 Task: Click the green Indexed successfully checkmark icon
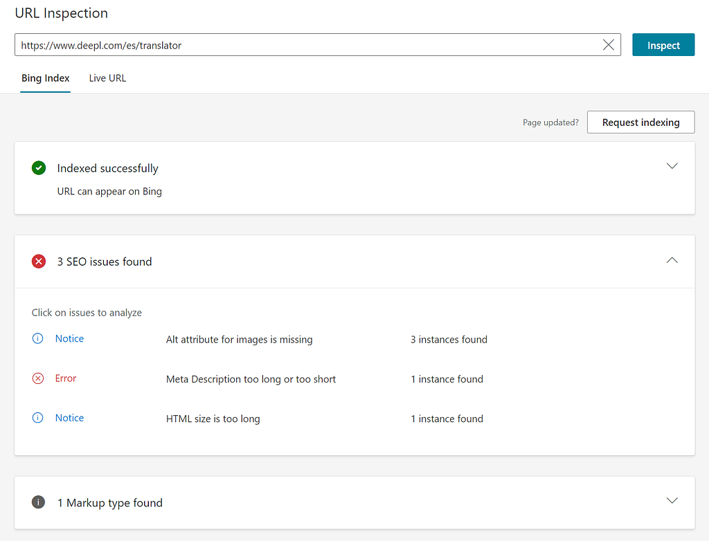click(39, 167)
